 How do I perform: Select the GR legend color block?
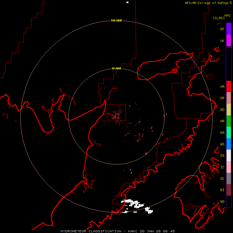(x=229, y=98)
